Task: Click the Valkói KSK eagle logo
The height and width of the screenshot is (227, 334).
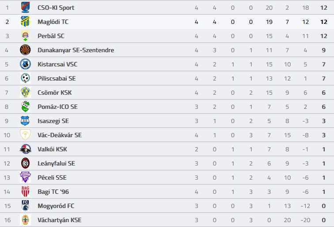Action: click(25, 149)
